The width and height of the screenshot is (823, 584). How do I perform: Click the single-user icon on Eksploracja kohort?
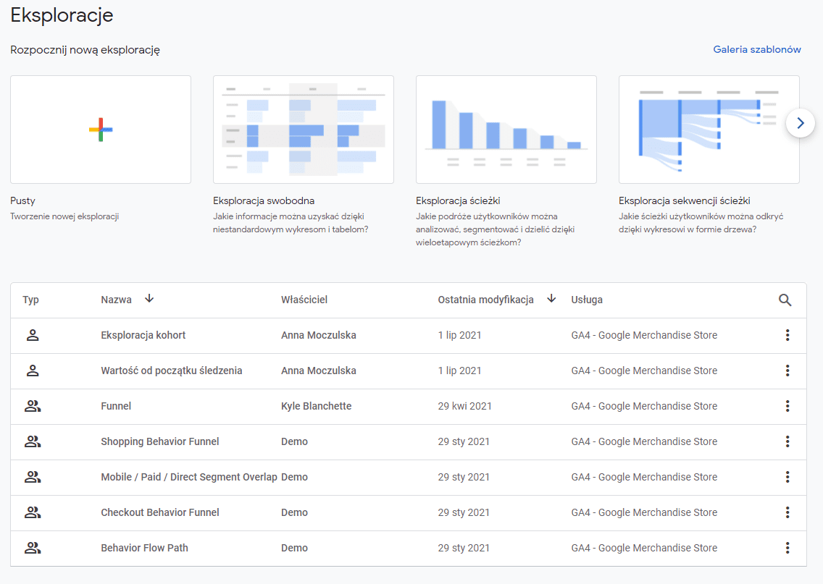click(x=33, y=335)
